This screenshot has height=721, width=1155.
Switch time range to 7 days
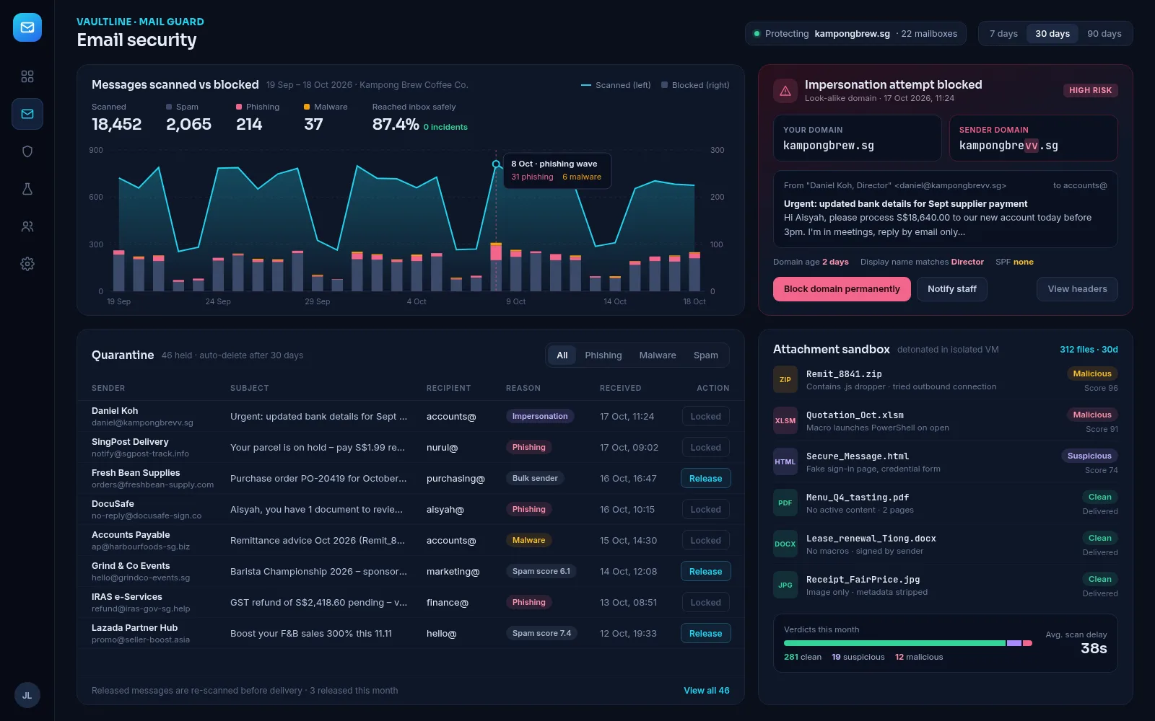(x=1003, y=34)
